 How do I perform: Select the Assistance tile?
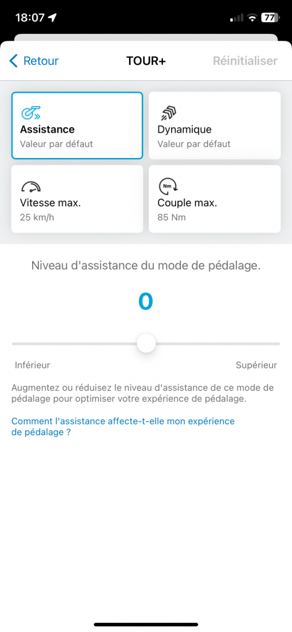pyautogui.click(x=77, y=126)
